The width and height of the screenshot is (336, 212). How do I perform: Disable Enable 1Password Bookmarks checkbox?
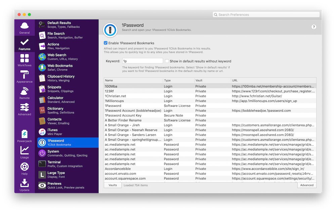point(106,43)
